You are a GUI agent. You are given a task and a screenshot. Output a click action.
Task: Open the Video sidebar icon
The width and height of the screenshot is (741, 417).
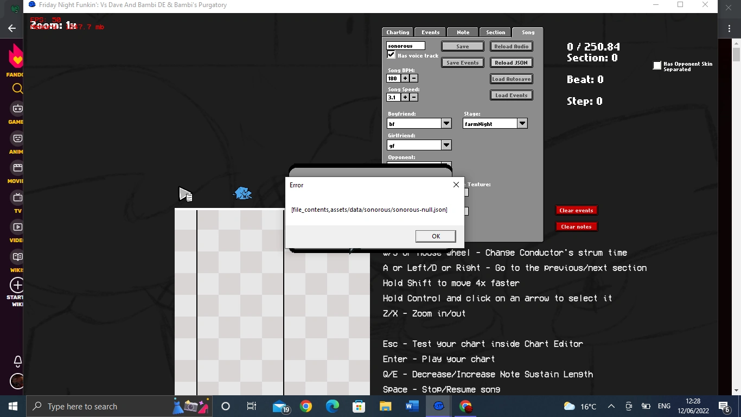pos(16,227)
